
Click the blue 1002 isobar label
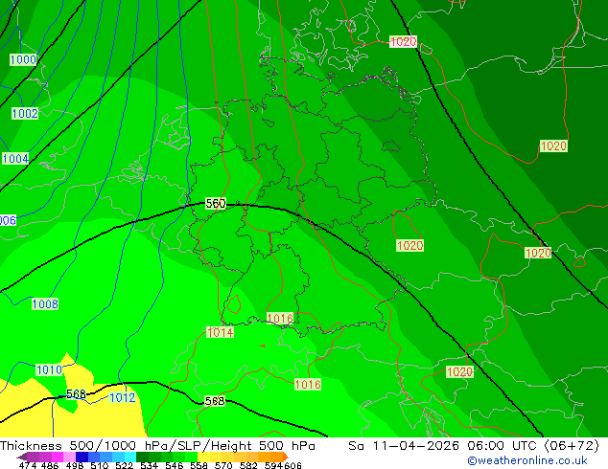point(25,113)
